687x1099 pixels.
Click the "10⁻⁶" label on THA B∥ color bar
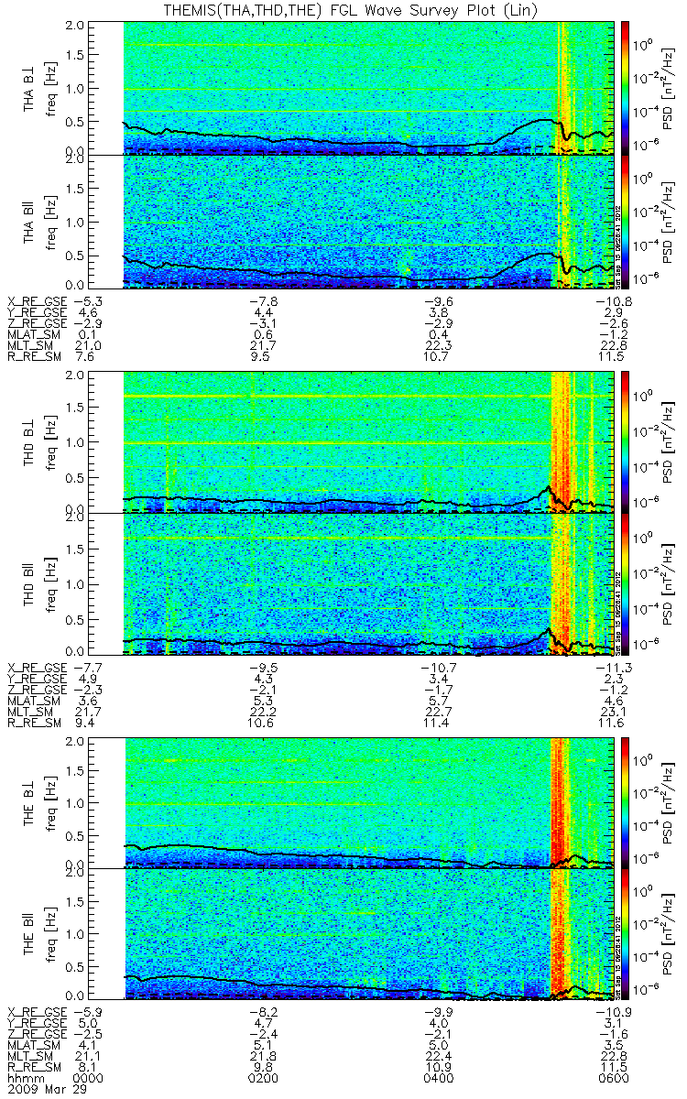pos(644,277)
